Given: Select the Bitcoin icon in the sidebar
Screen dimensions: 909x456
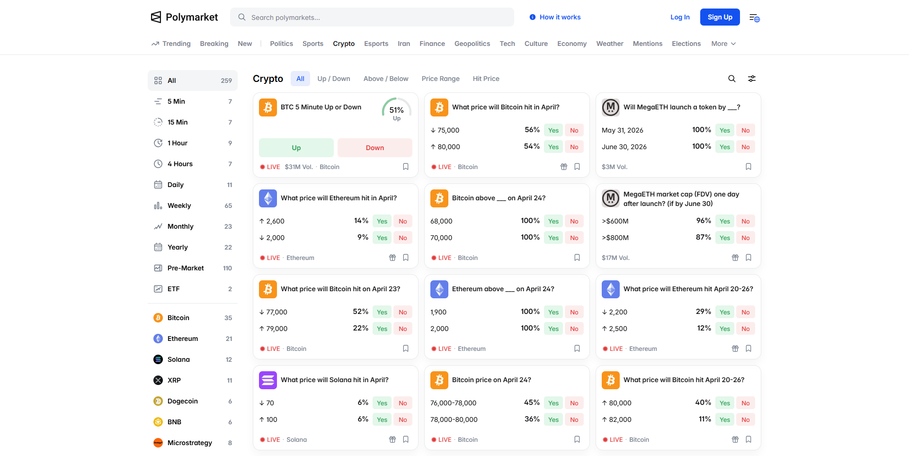Looking at the screenshot, I should pos(158,318).
